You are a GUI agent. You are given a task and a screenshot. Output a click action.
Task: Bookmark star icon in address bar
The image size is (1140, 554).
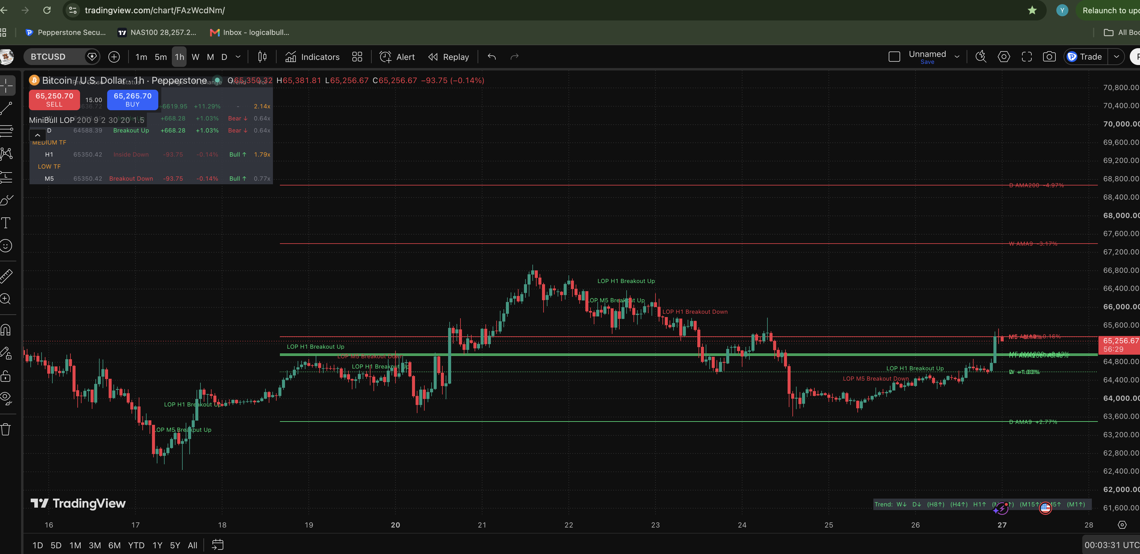tap(1032, 10)
